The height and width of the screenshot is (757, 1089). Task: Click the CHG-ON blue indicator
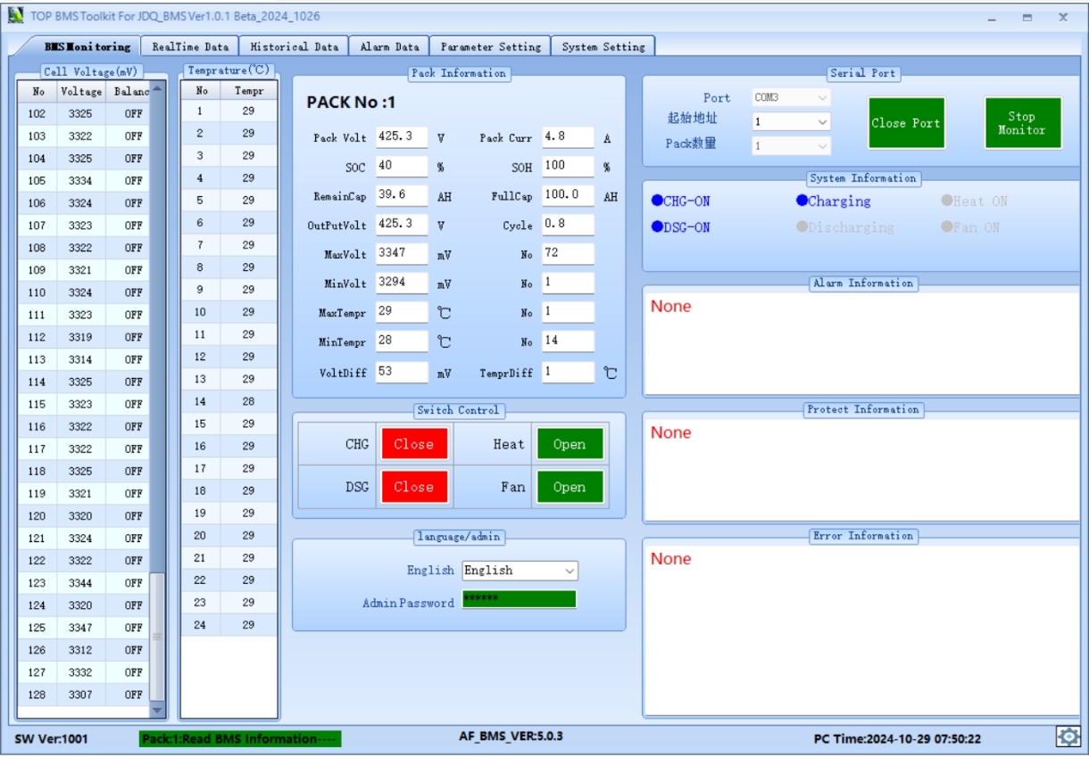click(x=681, y=202)
